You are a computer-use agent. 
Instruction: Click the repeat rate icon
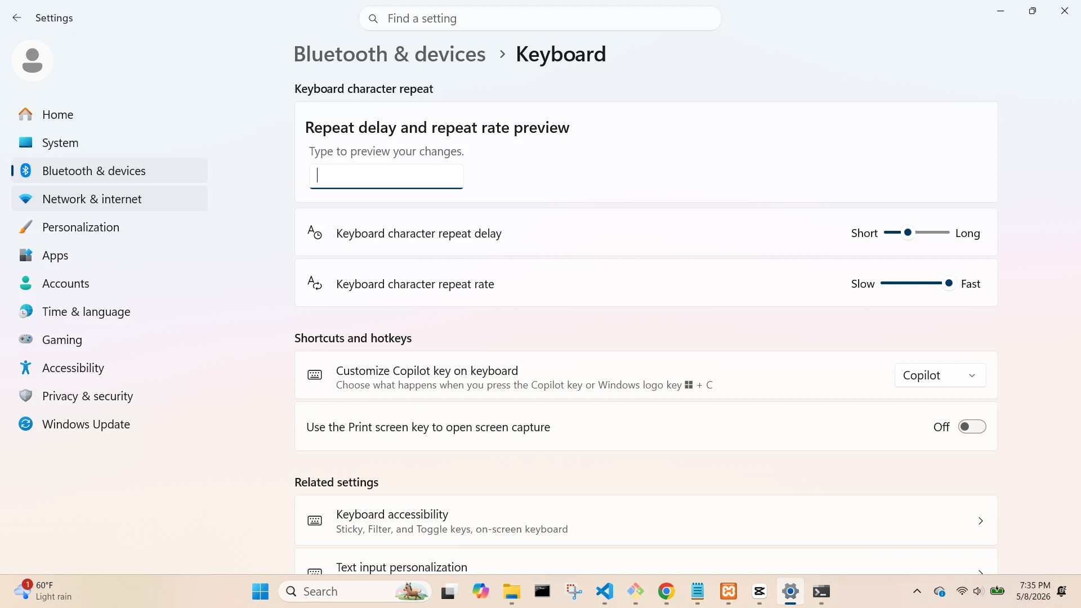(x=315, y=283)
